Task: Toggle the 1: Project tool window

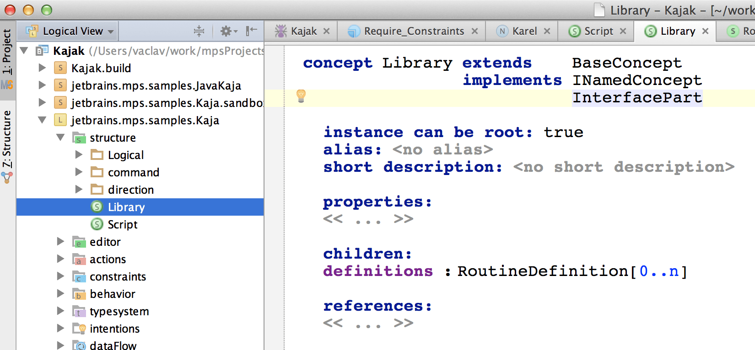Action: click(x=7, y=51)
